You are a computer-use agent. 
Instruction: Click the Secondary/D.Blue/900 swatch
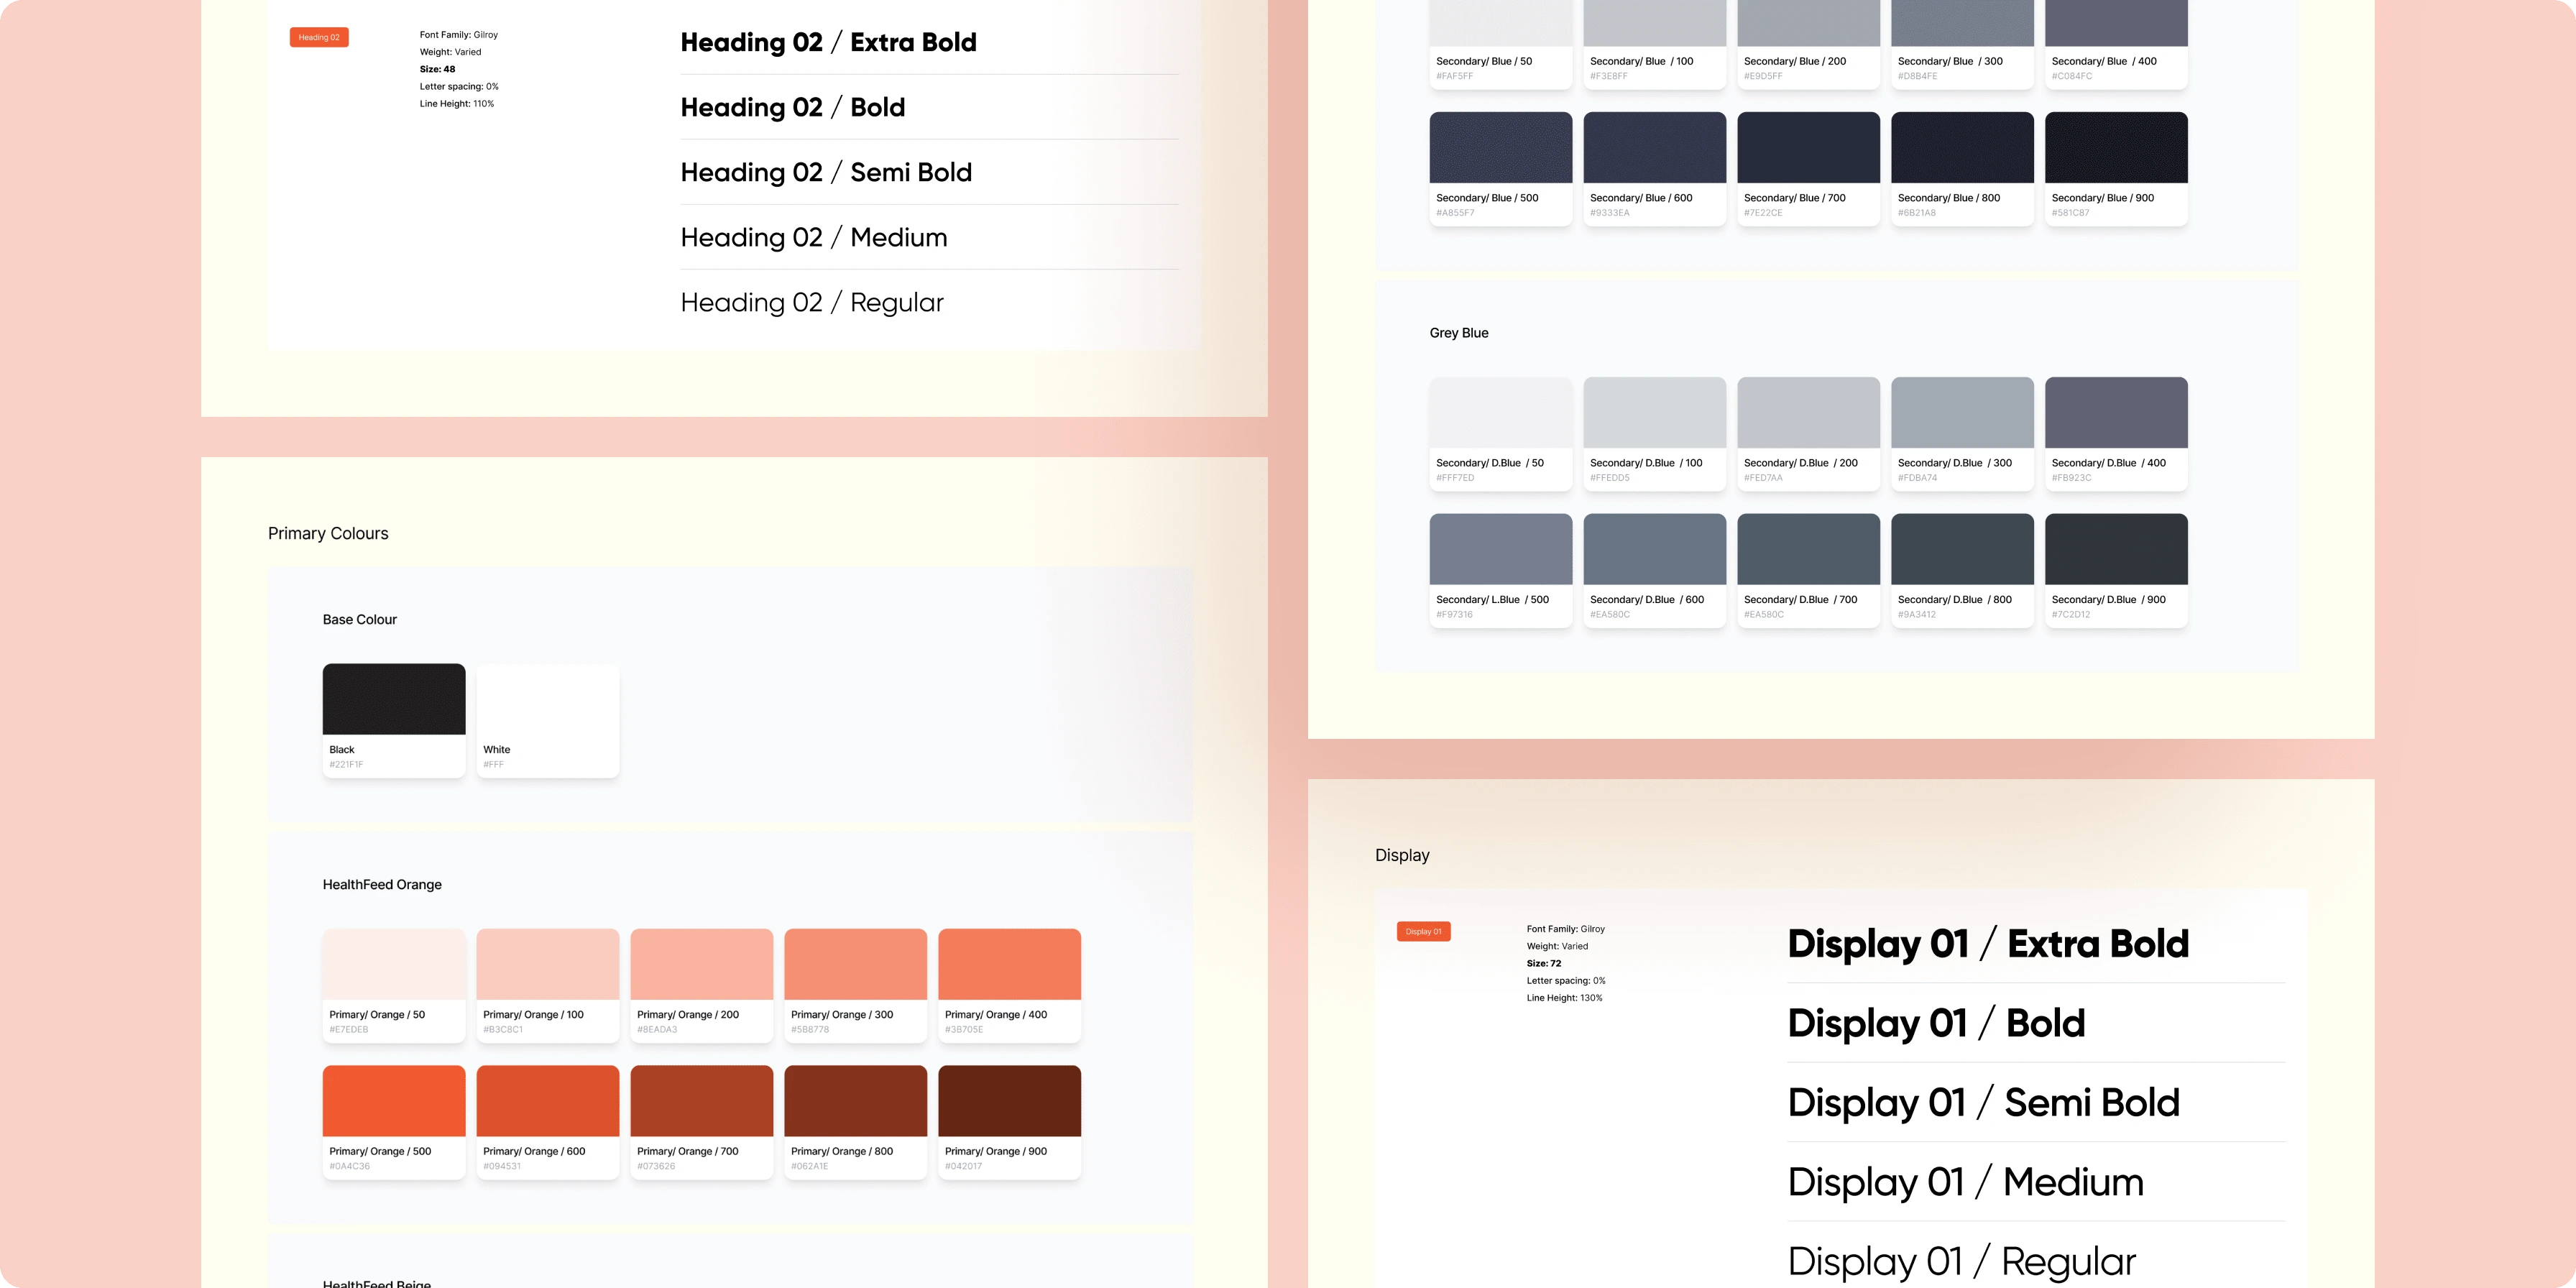pyautogui.click(x=2116, y=548)
